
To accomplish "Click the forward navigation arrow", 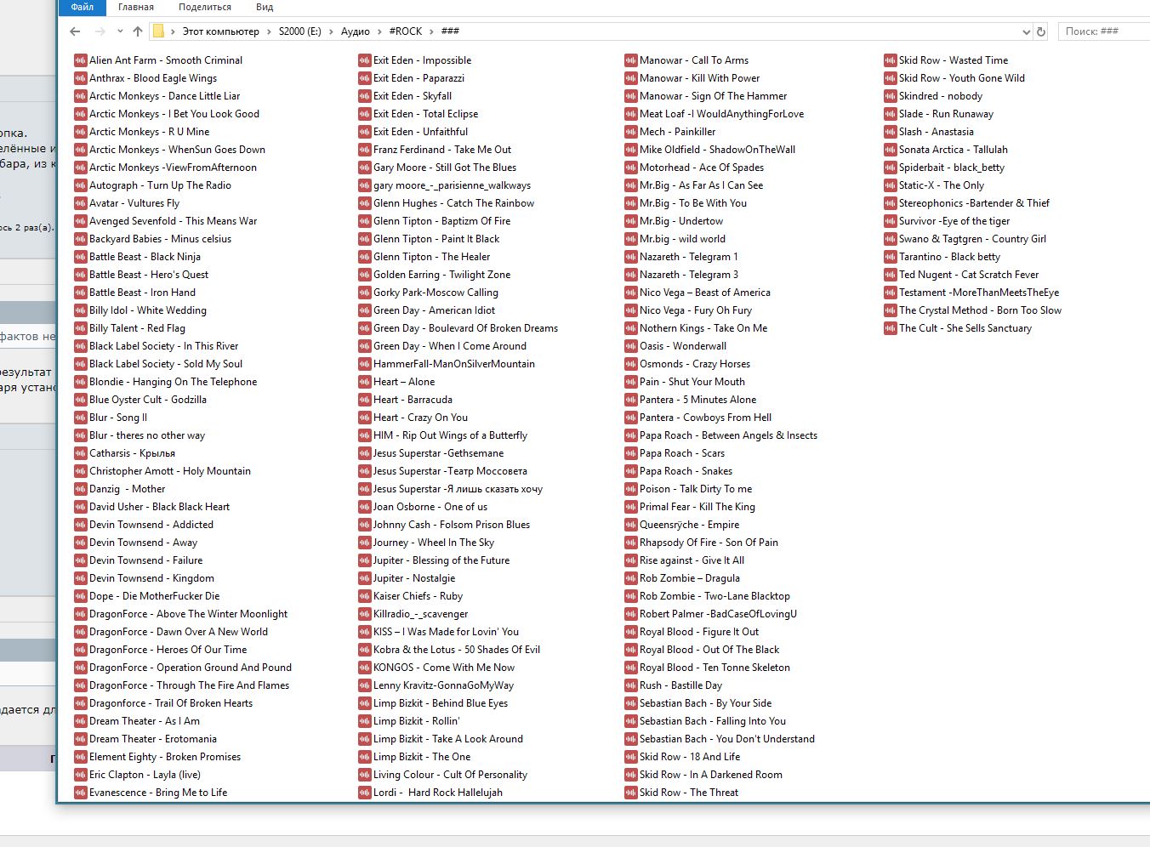I will (100, 31).
